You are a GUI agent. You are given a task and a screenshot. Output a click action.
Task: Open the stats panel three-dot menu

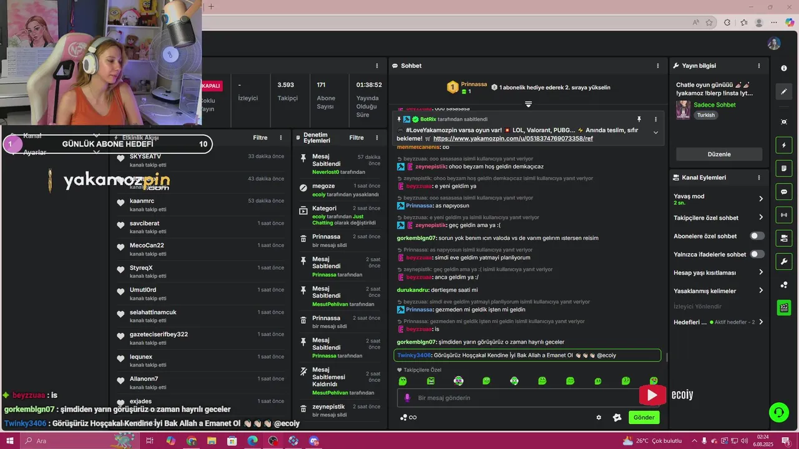(377, 65)
